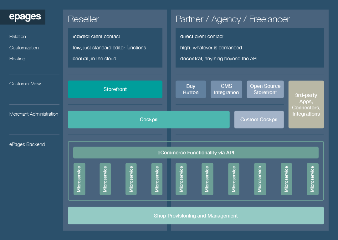This screenshot has width=338, height=240.
Task: Click the ePages Backend label
Action: coord(27,144)
